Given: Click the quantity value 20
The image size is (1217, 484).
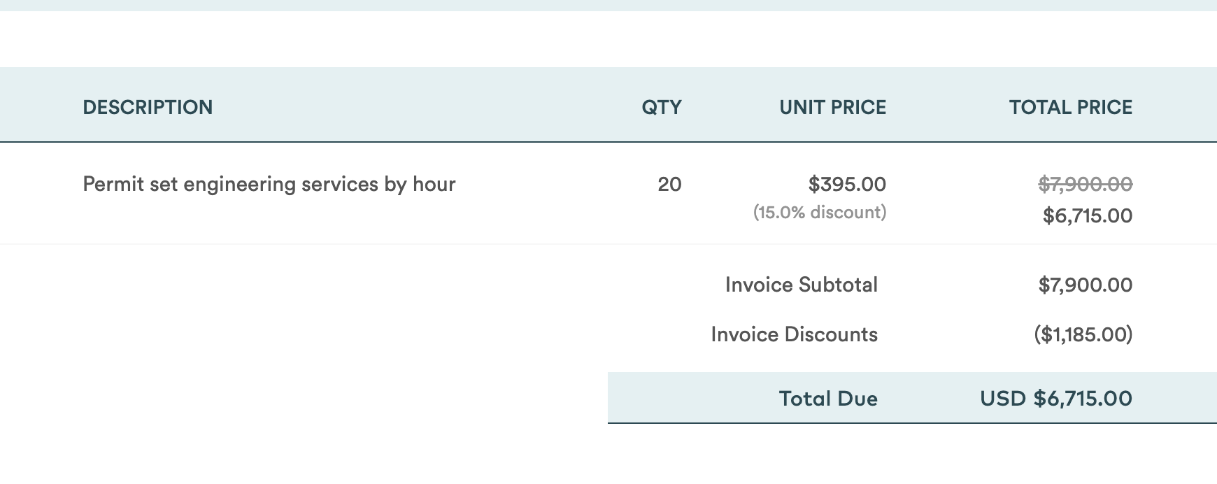Looking at the screenshot, I should click(669, 184).
